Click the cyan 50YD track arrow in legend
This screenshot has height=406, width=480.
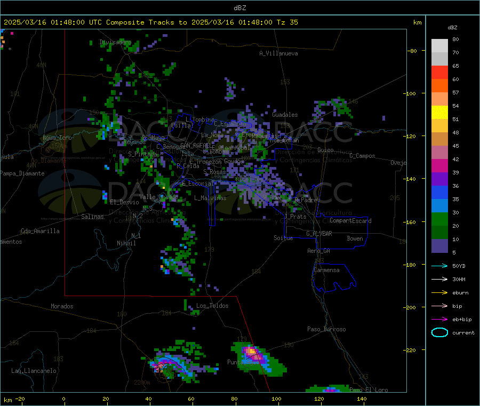pos(439,266)
